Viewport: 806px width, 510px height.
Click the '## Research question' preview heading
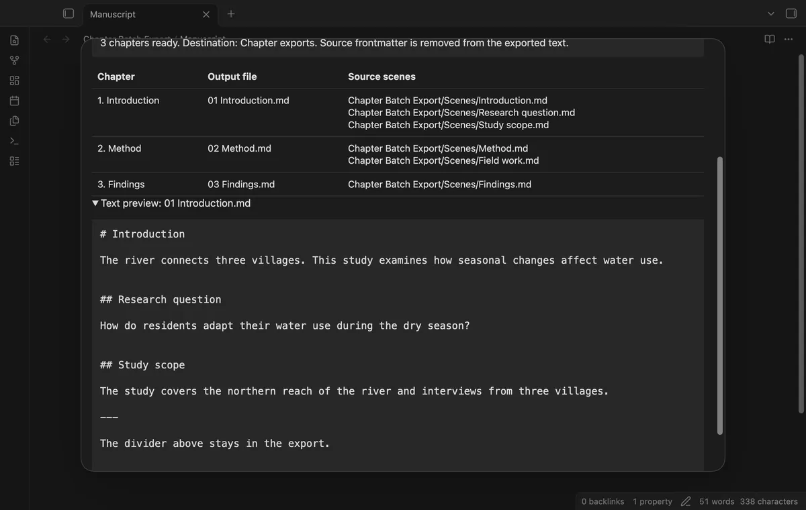(x=161, y=299)
